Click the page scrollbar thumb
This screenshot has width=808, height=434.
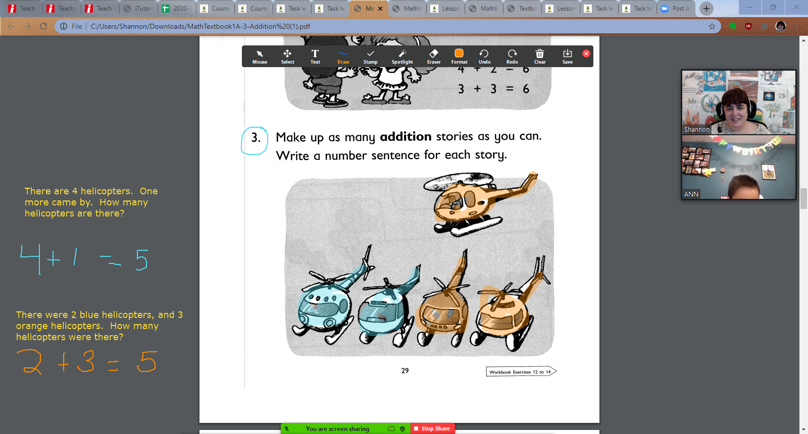(803, 198)
